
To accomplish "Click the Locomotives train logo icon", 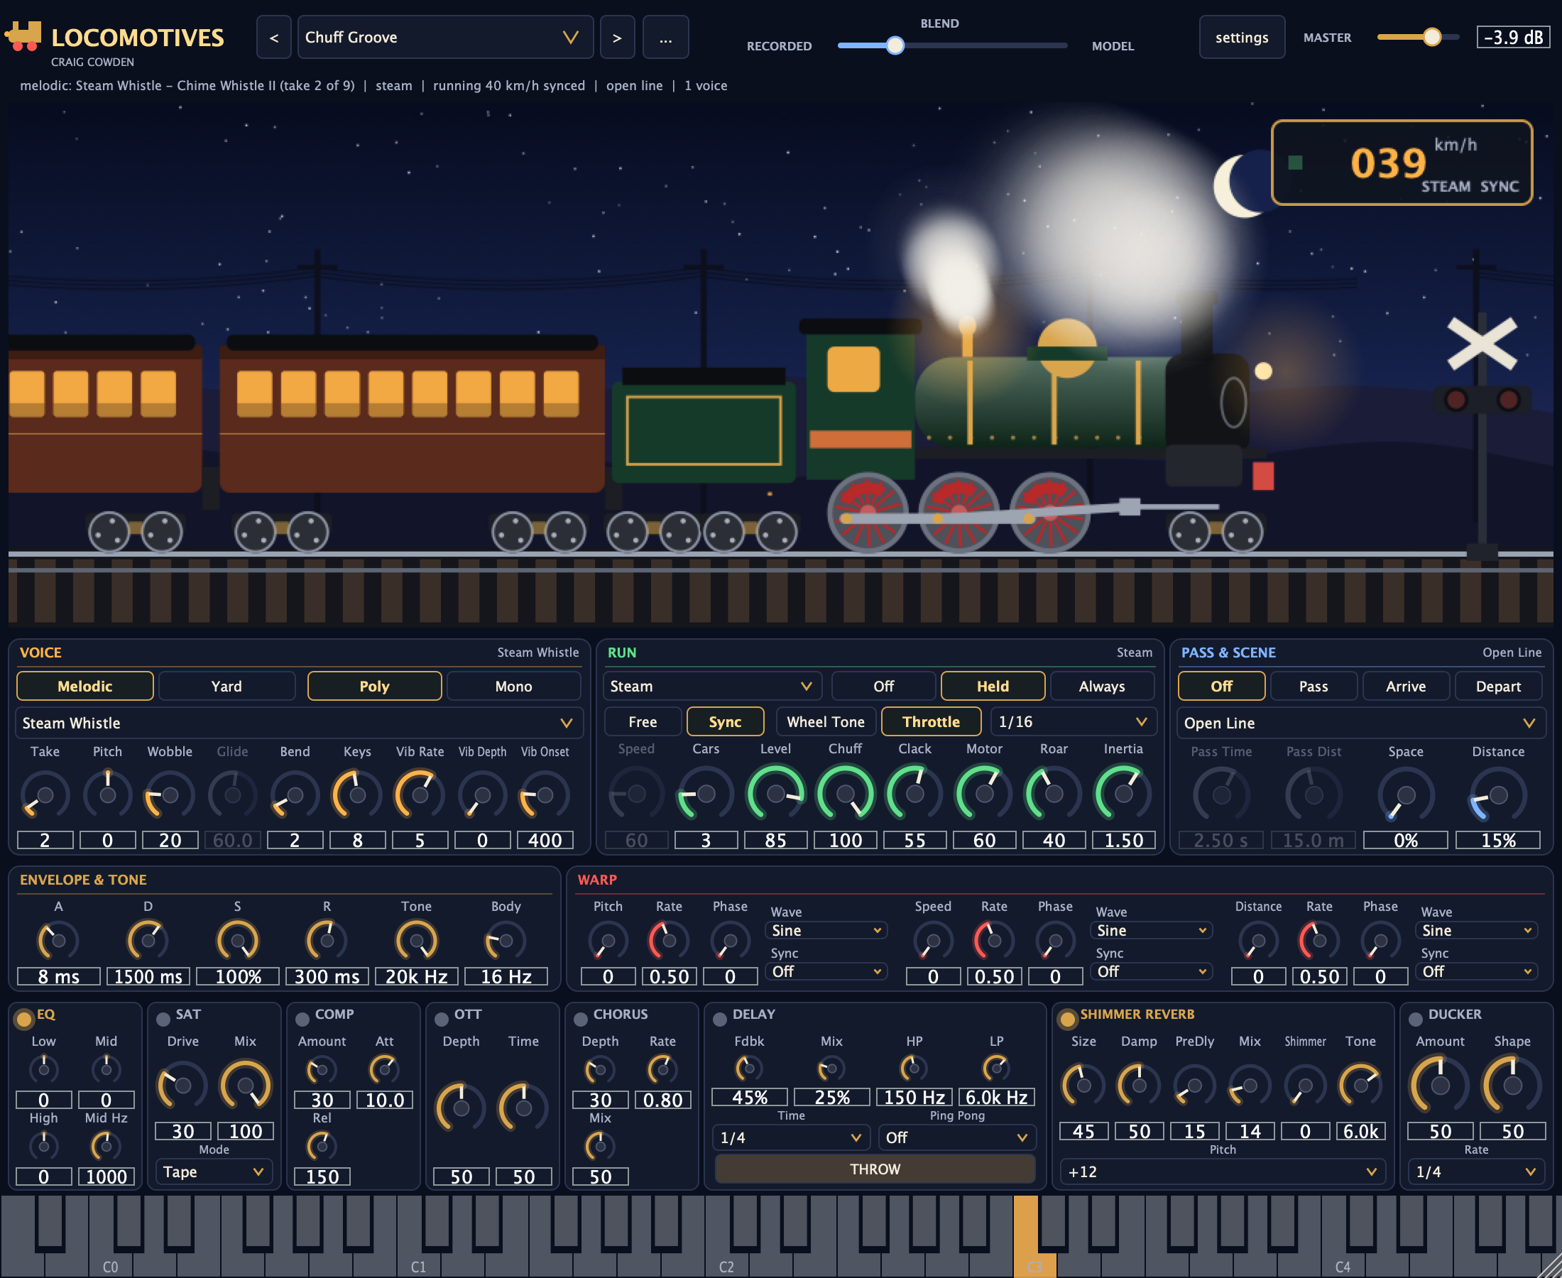I will (23, 36).
